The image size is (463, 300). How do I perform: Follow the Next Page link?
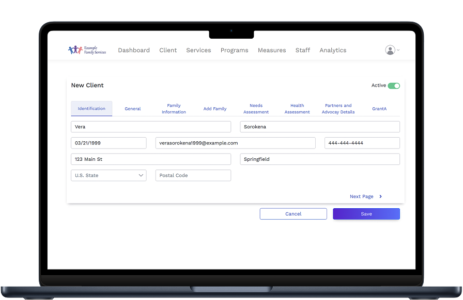pyautogui.click(x=361, y=196)
